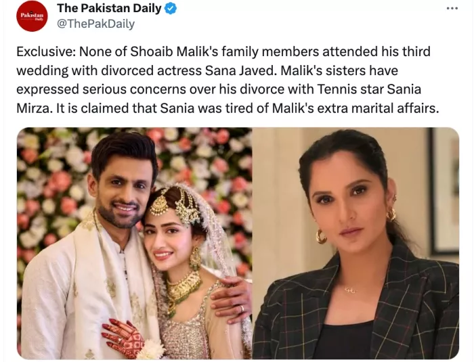The height and width of the screenshot is (362, 474).
Task: Click the gold hoop earring in the right photo
Action: 320,237
